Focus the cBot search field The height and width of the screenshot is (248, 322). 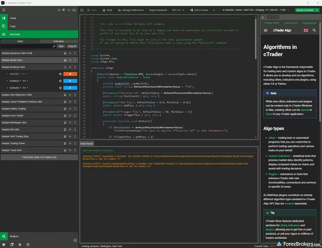[x=26, y=46]
